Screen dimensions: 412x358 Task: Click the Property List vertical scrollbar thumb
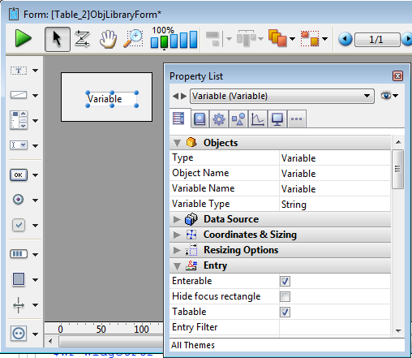click(x=397, y=169)
